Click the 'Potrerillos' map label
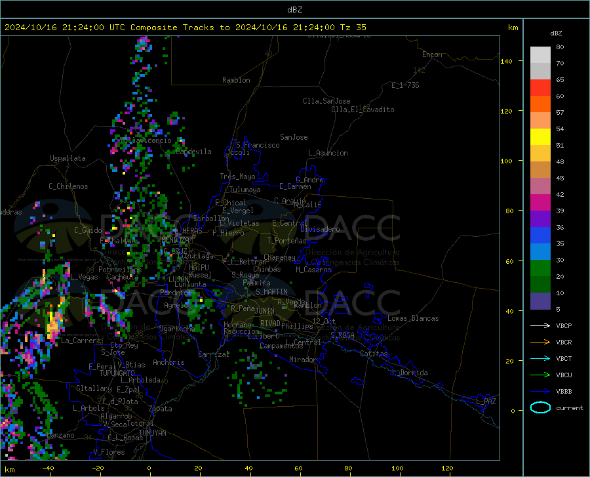The height and width of the screenshot is (477, 590). coord(120,270)
